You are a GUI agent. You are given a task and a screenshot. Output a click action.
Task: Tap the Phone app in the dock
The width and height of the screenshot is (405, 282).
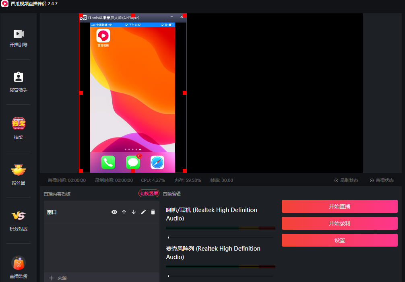(108, 163)
